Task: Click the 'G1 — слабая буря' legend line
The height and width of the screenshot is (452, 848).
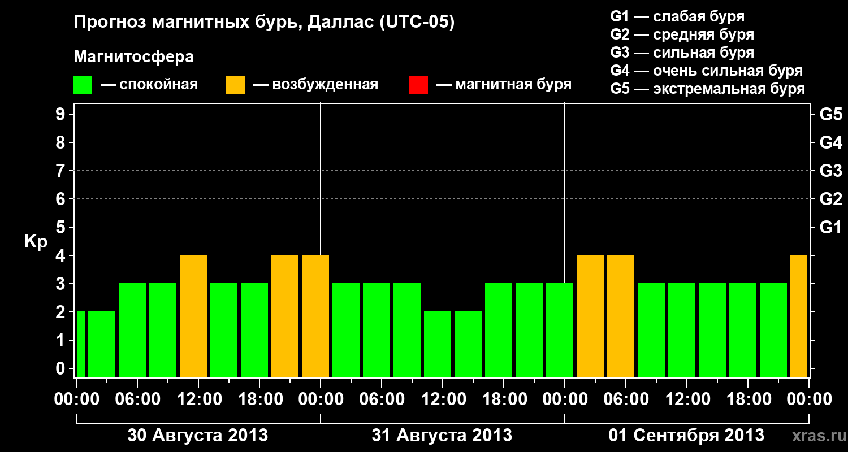Action: pyautogui.click(x=677, y=16)
